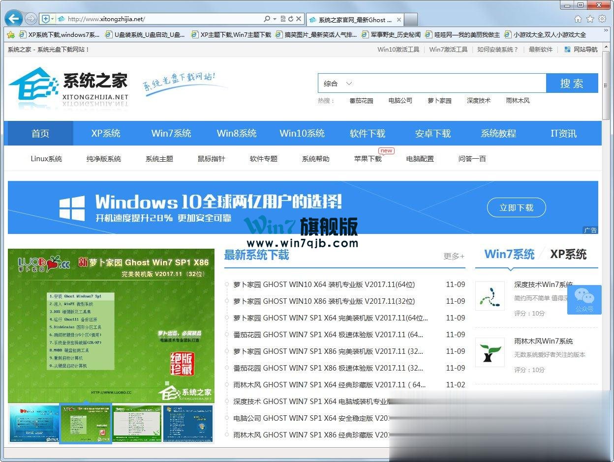Open the IT资讯 navigation tab
614x462 pixels.
564,133
